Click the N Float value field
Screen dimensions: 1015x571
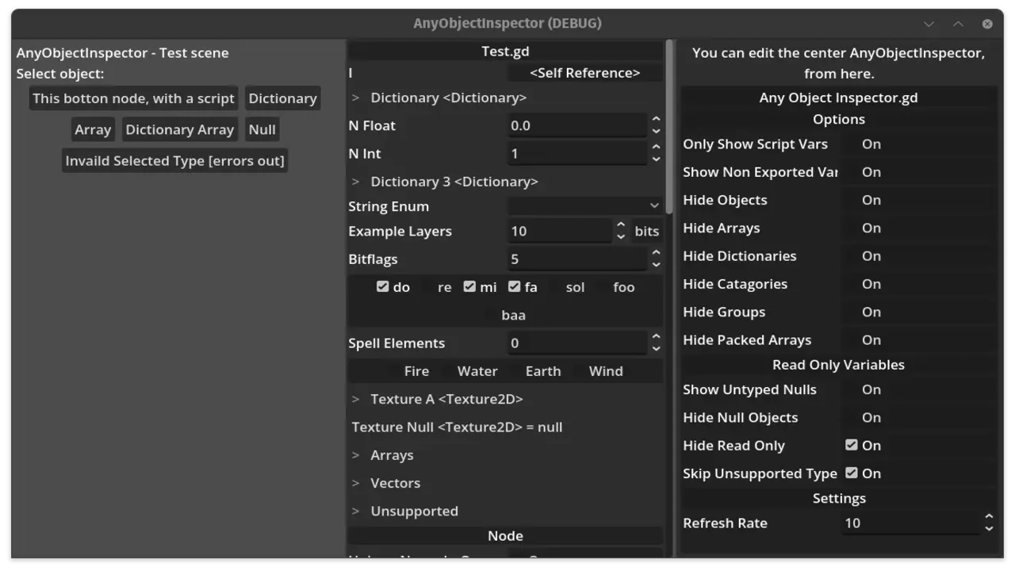[577, 125]
